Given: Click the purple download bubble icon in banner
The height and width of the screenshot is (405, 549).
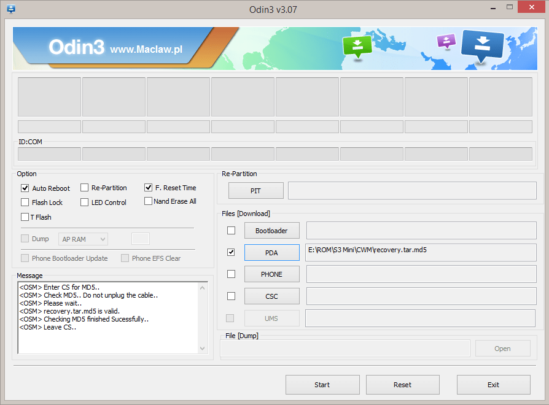Looking at the screenshot, I should tap(446, 41).
